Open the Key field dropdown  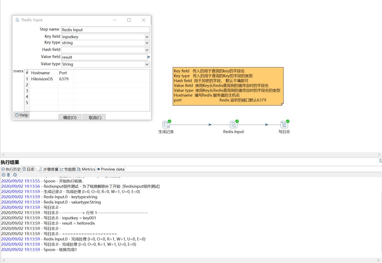click(x=147, y=37)
